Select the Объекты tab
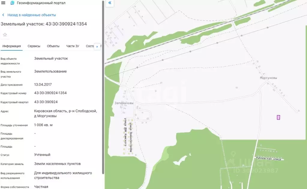307x189 pixels. 53,46
